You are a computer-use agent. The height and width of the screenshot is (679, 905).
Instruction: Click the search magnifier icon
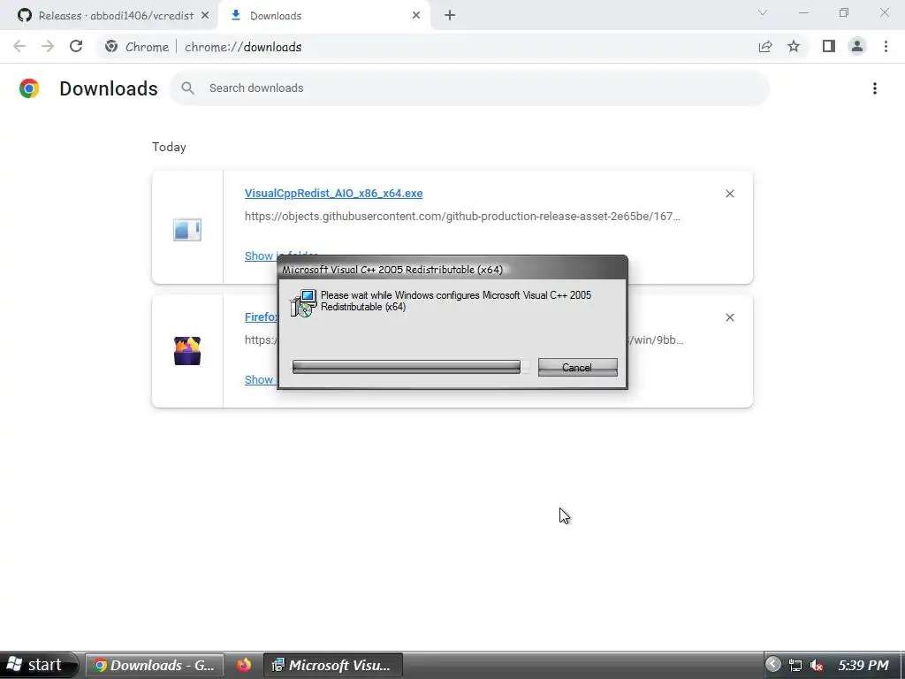187,88
